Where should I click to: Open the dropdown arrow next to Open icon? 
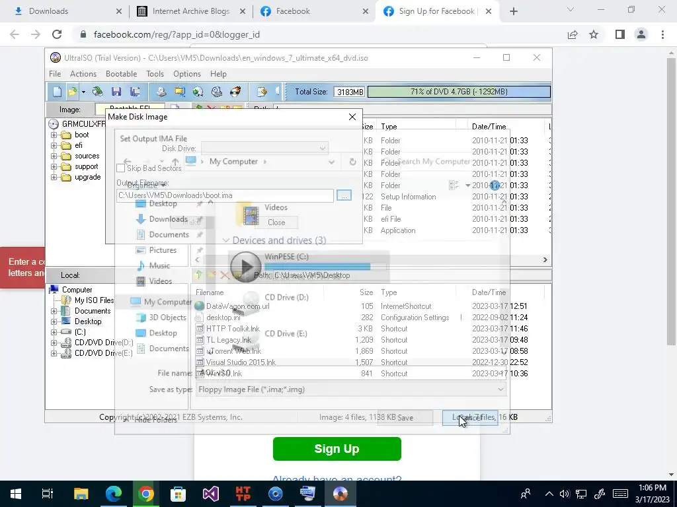pos(83,92)
